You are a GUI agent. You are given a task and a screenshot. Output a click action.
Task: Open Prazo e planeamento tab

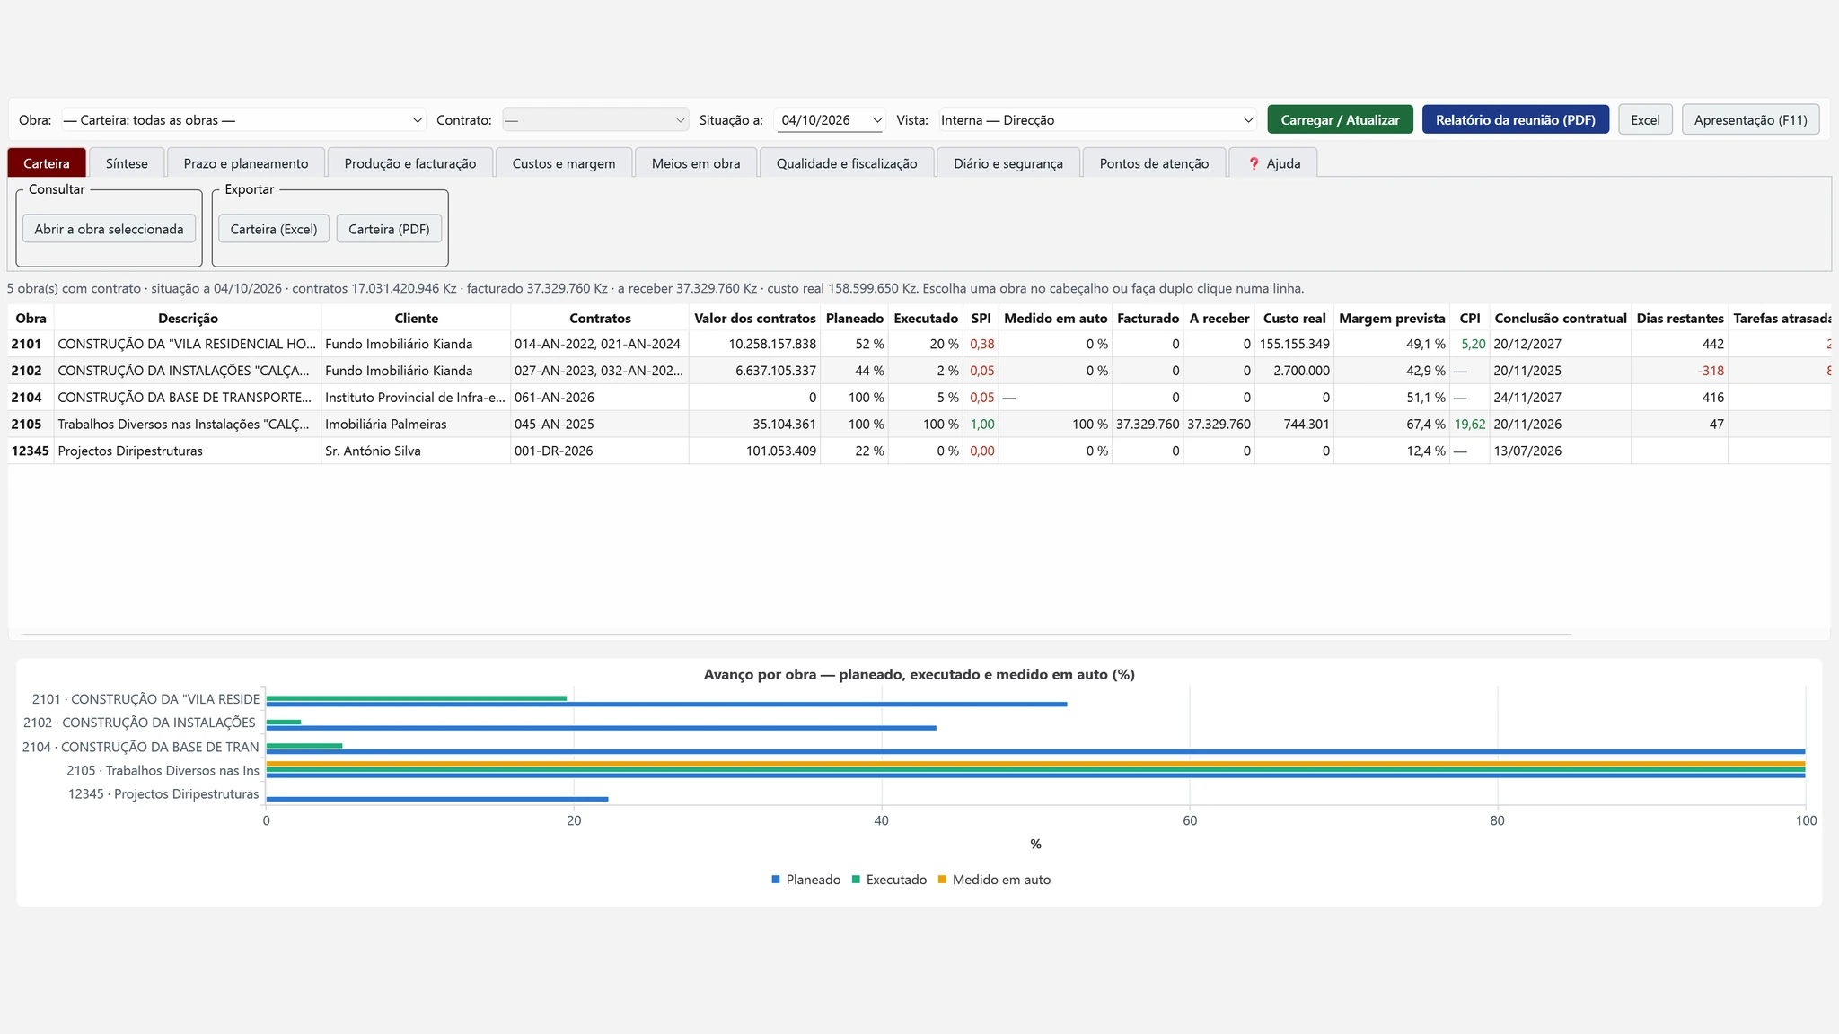tap(246, 163)
